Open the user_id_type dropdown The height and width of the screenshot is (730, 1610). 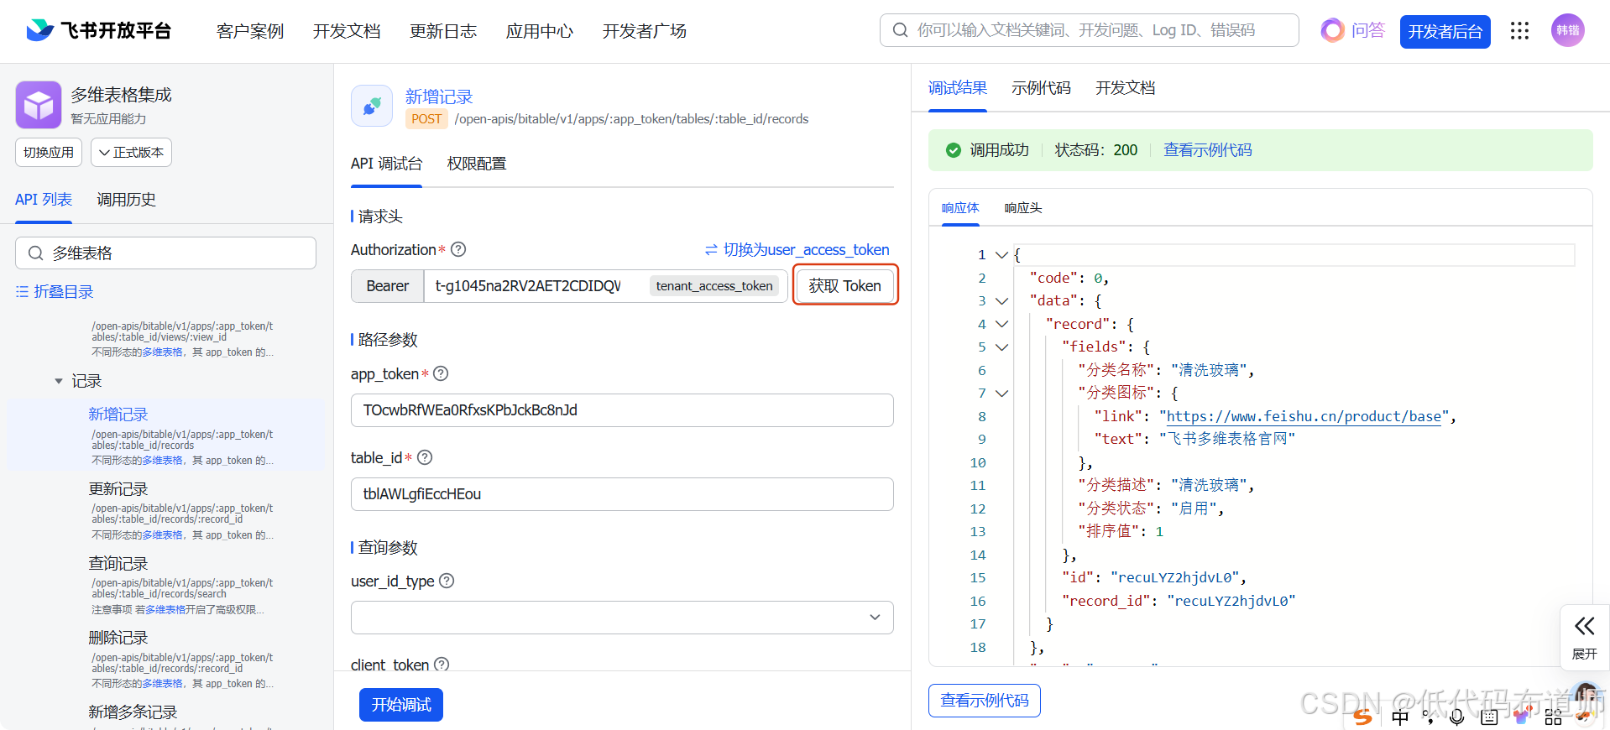622,618
